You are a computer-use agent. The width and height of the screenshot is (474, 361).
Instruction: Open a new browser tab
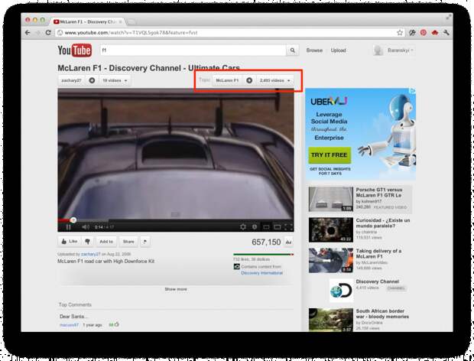pos(131,22)
